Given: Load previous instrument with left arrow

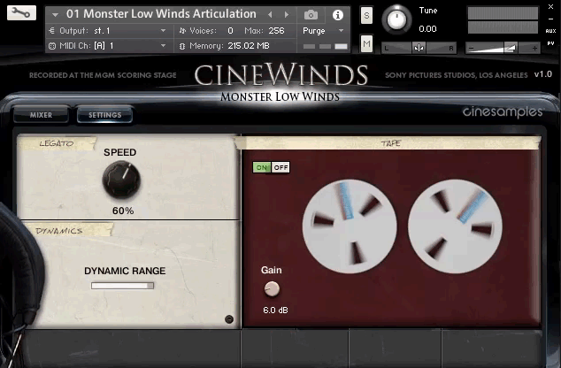Looking at the screenshot, I should point(270,15).
